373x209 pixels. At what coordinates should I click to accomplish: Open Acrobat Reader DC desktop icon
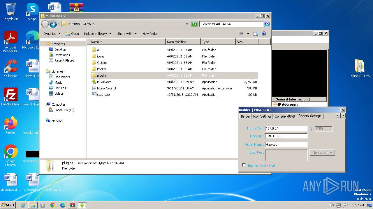(10, 42)
